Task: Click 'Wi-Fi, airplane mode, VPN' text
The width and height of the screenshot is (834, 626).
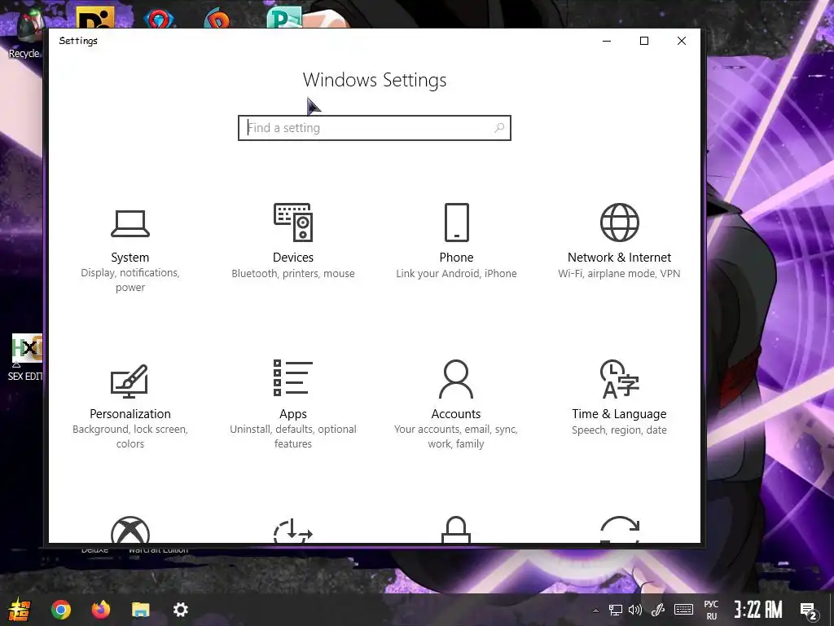Action: tap(619, 274)
